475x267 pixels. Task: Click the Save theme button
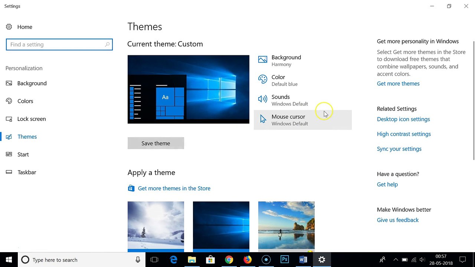pyautogui.click(x=156, y=143)
